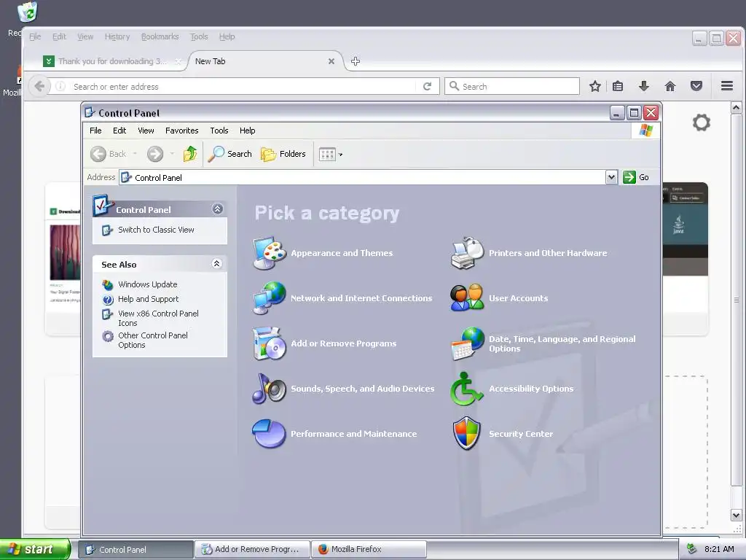Image resolution: width=746 pixels, height=560 pixels.
Task: Toggle the Folders pane button
Action: click(283, 154)
